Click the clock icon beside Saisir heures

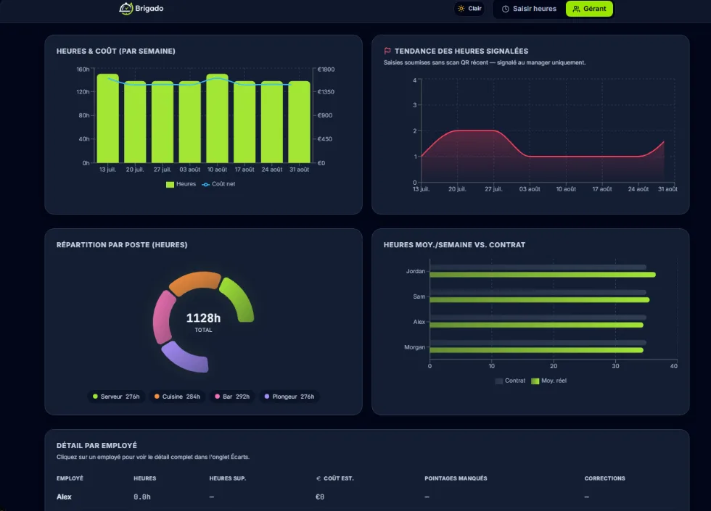(x=505, y=9)
